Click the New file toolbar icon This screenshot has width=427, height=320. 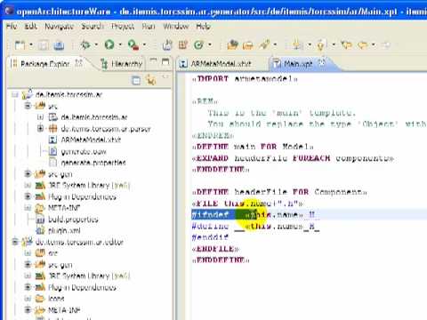tap(20, 45)
